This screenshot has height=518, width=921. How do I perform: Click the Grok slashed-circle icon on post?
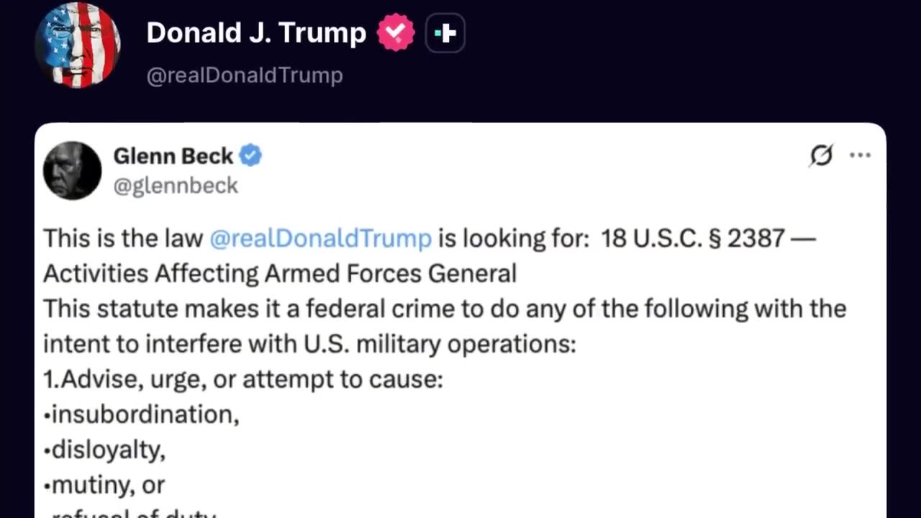pyautogui.click(x=821, y=155)
